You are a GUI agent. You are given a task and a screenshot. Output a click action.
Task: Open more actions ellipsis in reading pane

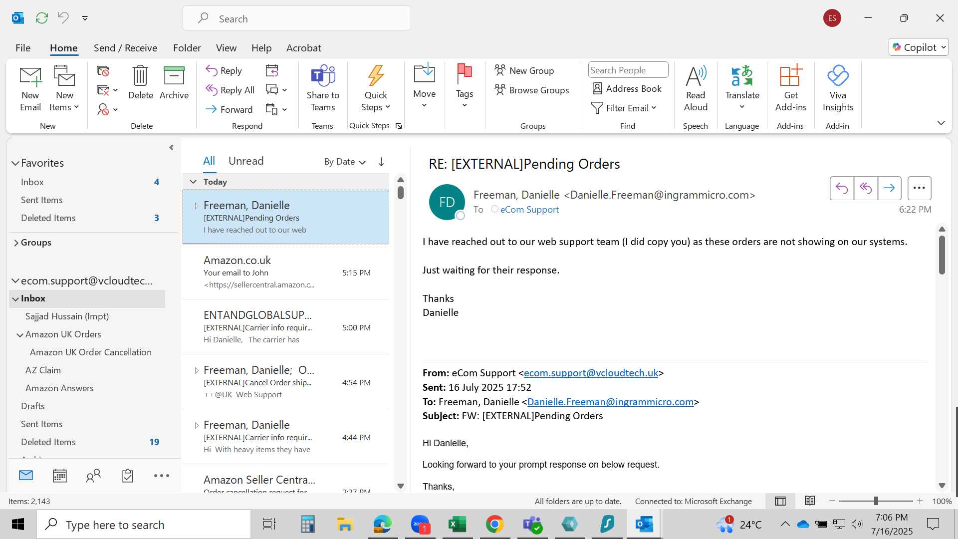919,188
